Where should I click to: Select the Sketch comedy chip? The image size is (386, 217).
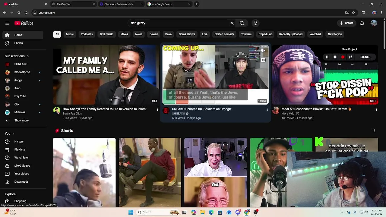coord(224,34)
